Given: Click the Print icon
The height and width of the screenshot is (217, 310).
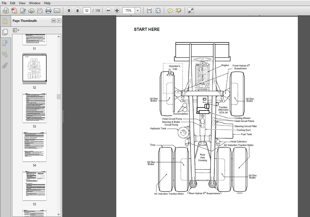Looking at the screenshot, I should (x=48, y=11).
